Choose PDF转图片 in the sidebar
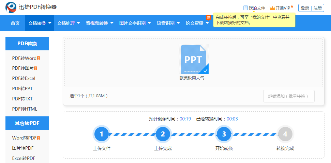331x163 pixels. pos(23,68)
